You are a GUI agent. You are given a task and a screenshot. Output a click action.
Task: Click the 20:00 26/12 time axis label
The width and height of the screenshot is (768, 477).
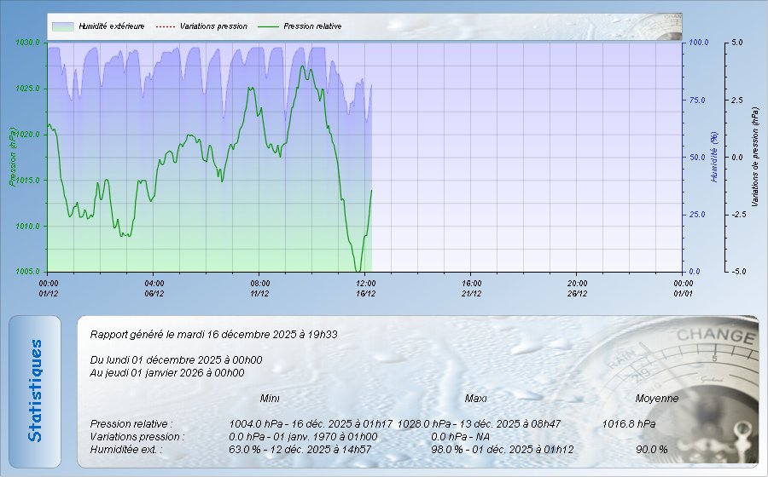pyautogui.click(x=577, y=288)
